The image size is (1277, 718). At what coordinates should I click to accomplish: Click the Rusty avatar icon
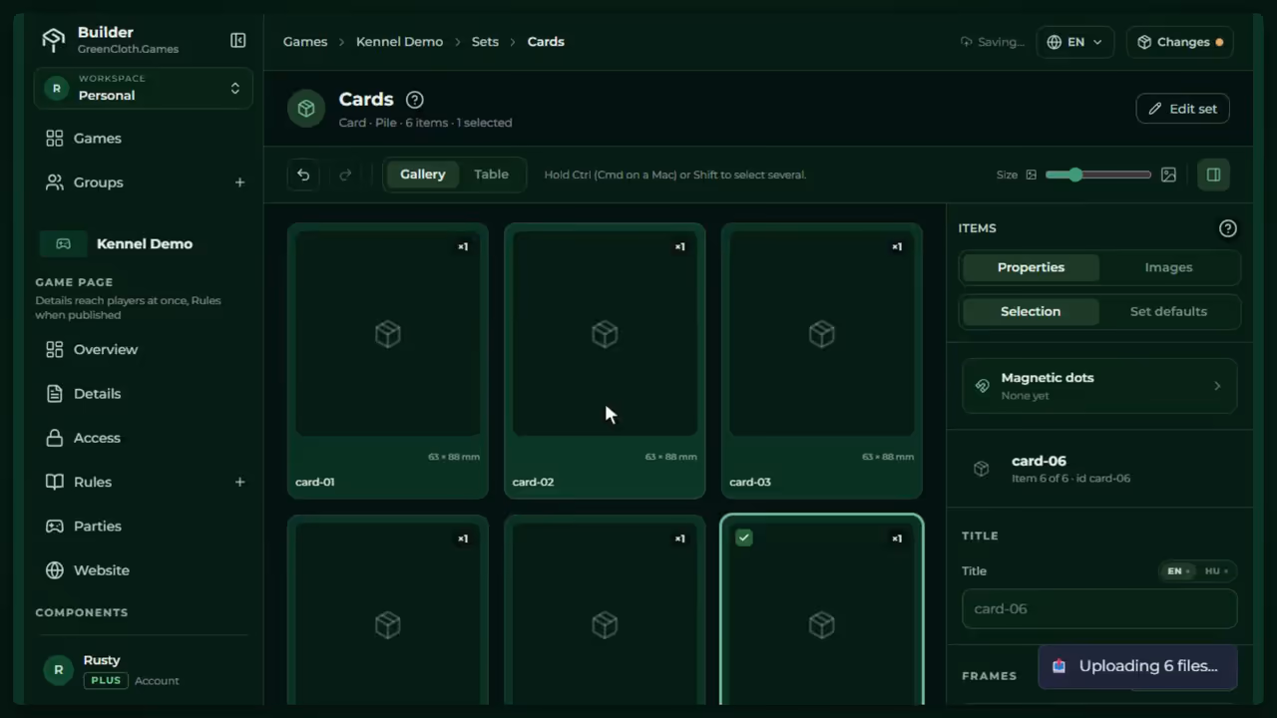58,670
